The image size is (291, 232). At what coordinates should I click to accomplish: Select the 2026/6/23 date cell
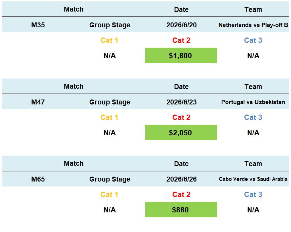[181, 102]
